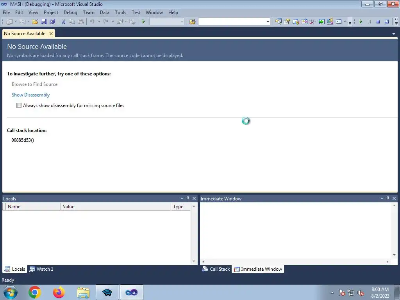This screenshot has height=300, width=400.
Task: Expand the Add New Item dropdown arrow
Action: point(28,22)
